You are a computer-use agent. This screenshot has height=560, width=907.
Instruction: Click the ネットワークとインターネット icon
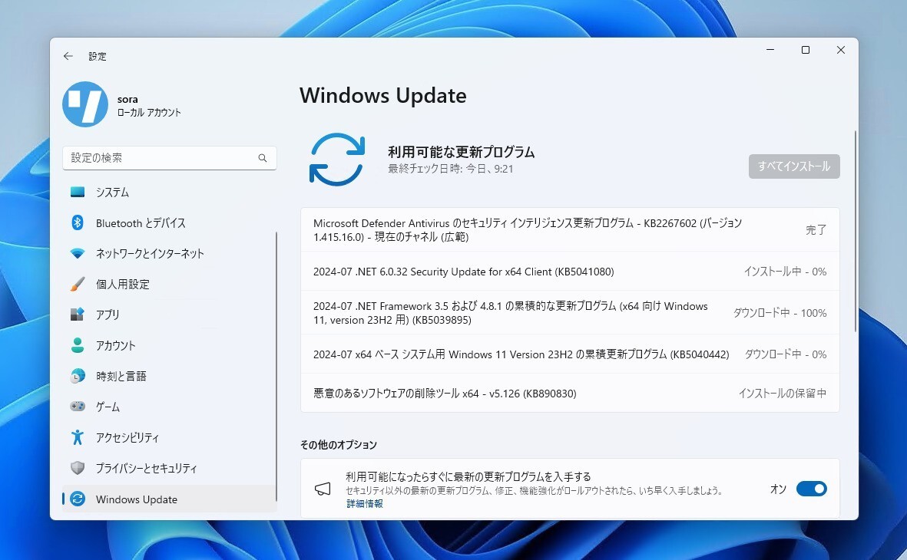(77, 253)
